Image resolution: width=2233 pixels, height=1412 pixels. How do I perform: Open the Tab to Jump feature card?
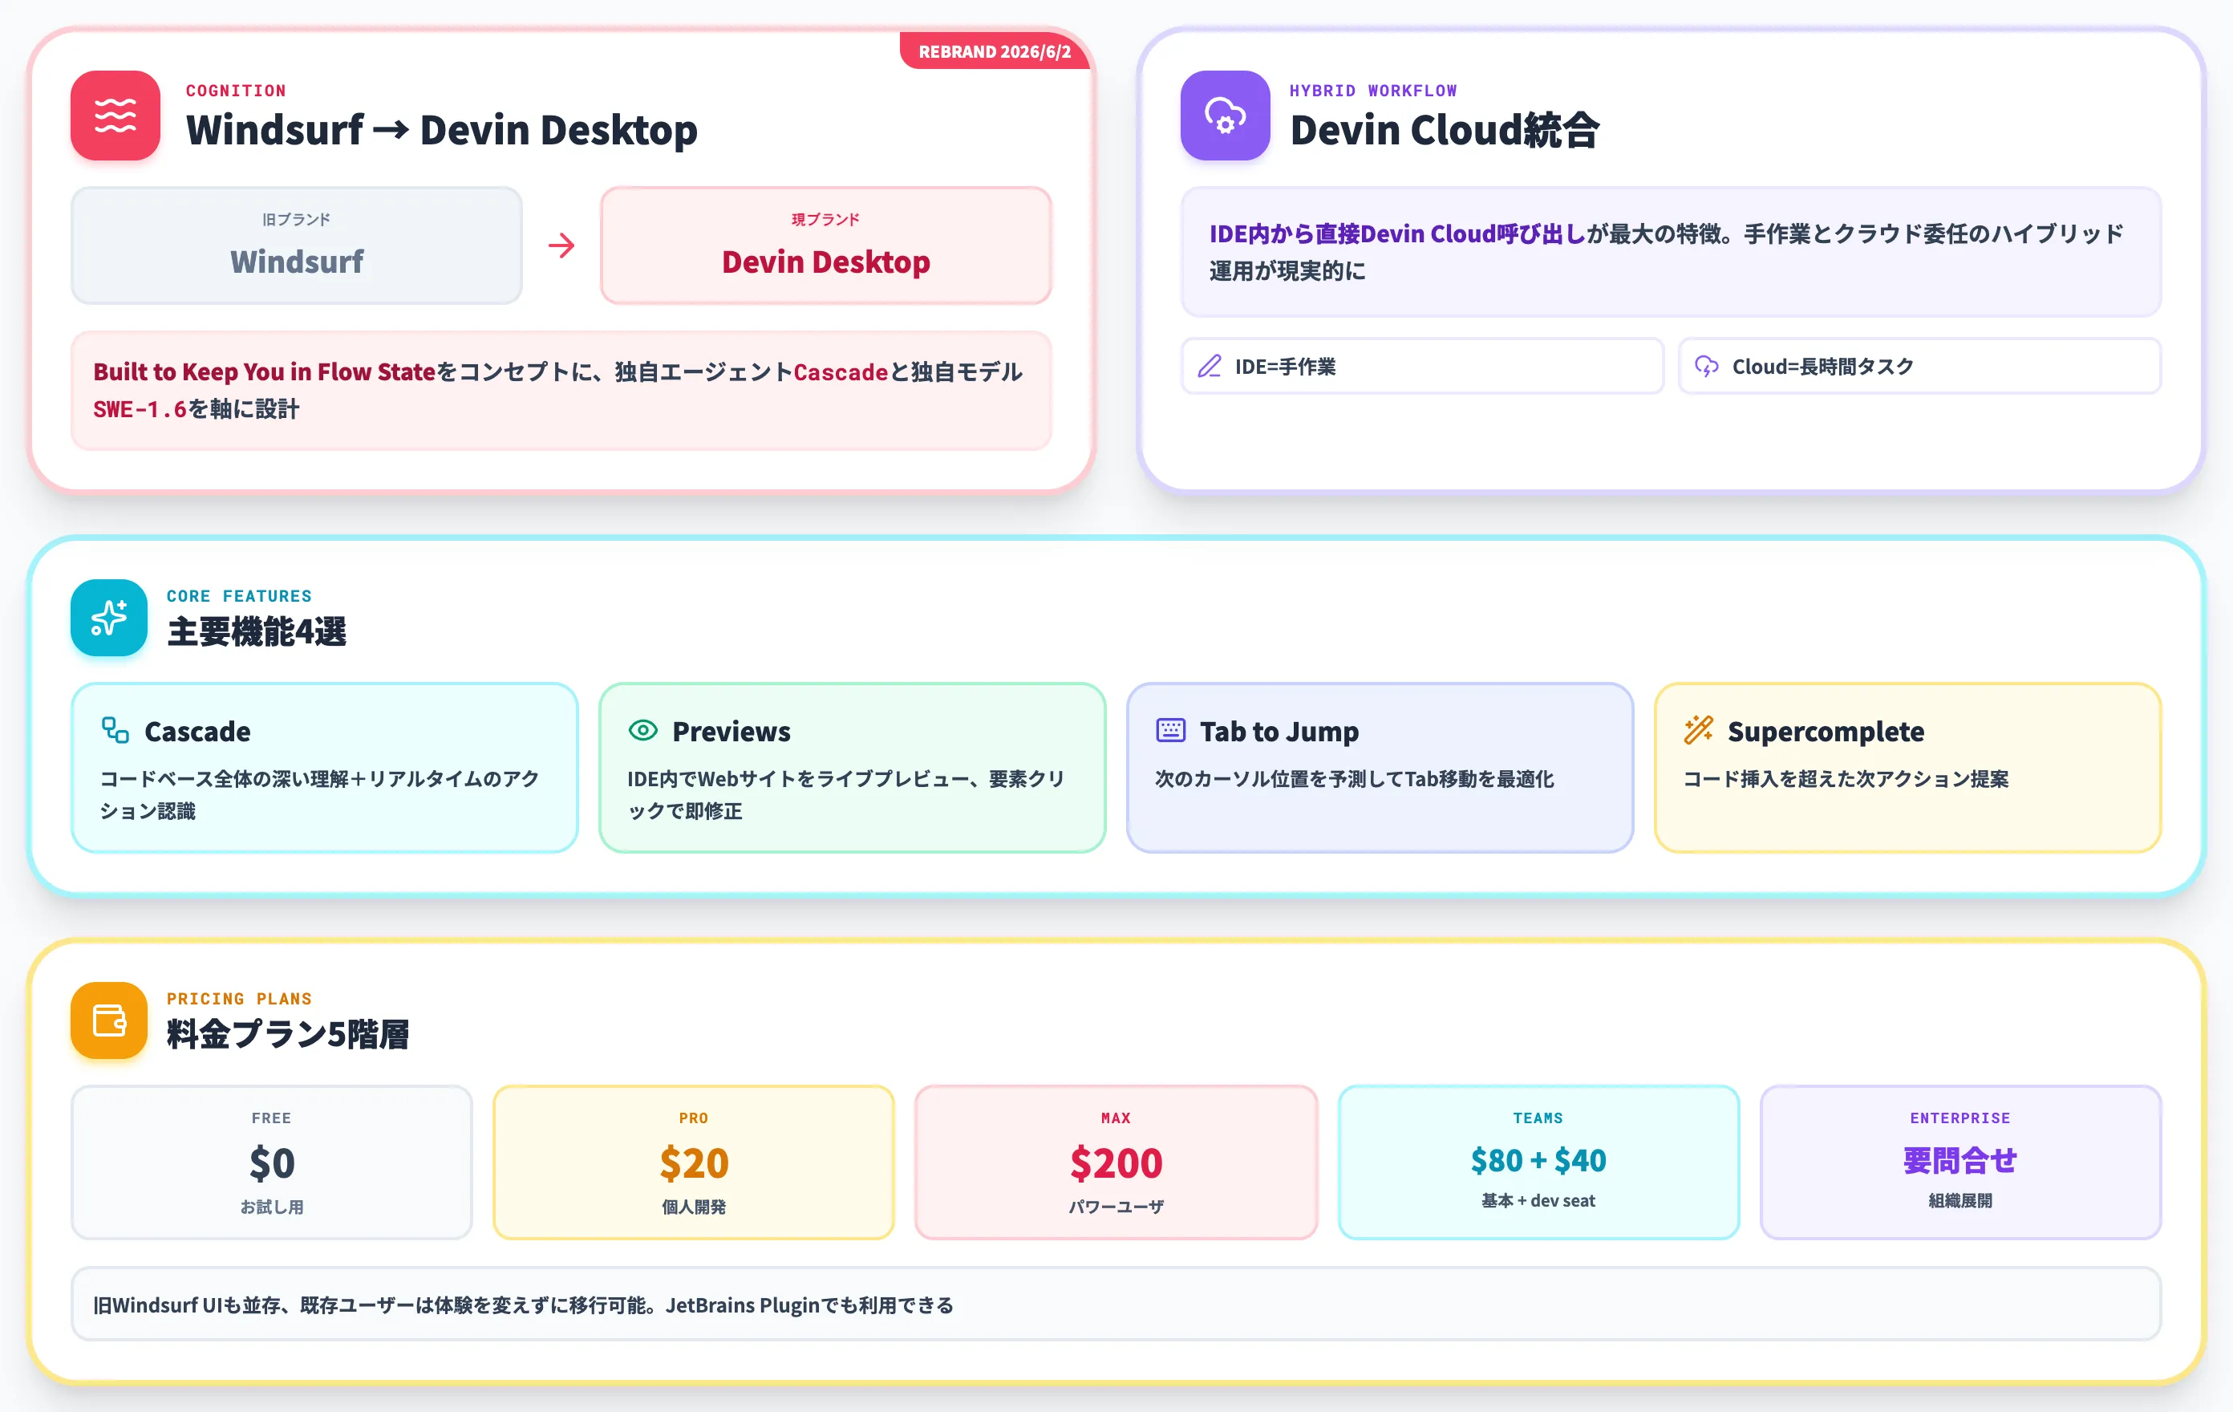[1380, 768]
